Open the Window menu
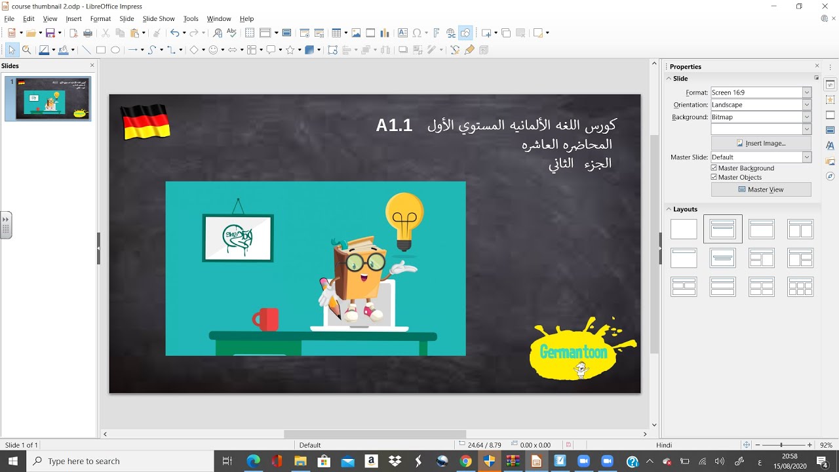The width and height of the screenshot is (839, 472). point(219,19)
